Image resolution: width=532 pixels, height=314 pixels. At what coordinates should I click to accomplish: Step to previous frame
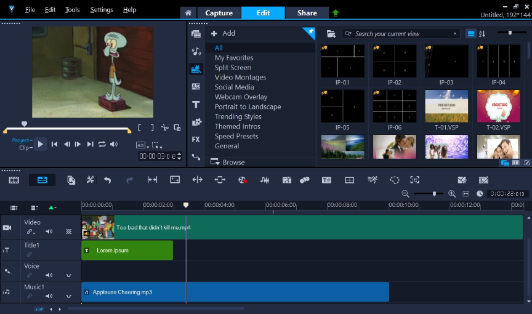point(67,144)
